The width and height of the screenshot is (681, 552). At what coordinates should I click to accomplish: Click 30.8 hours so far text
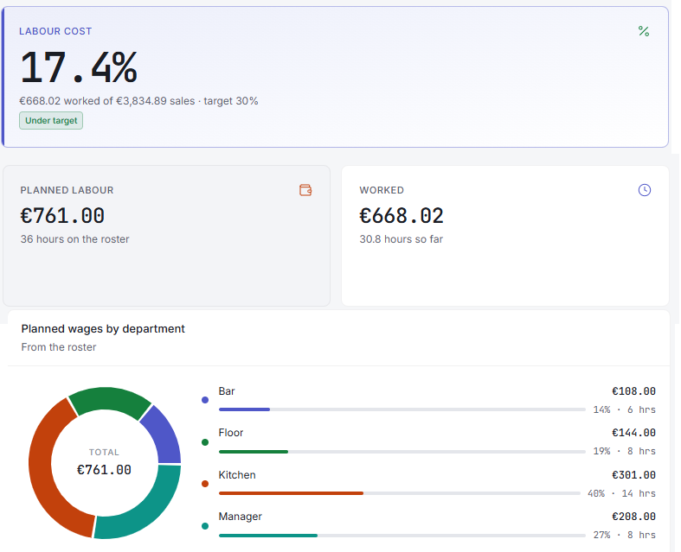402,239
